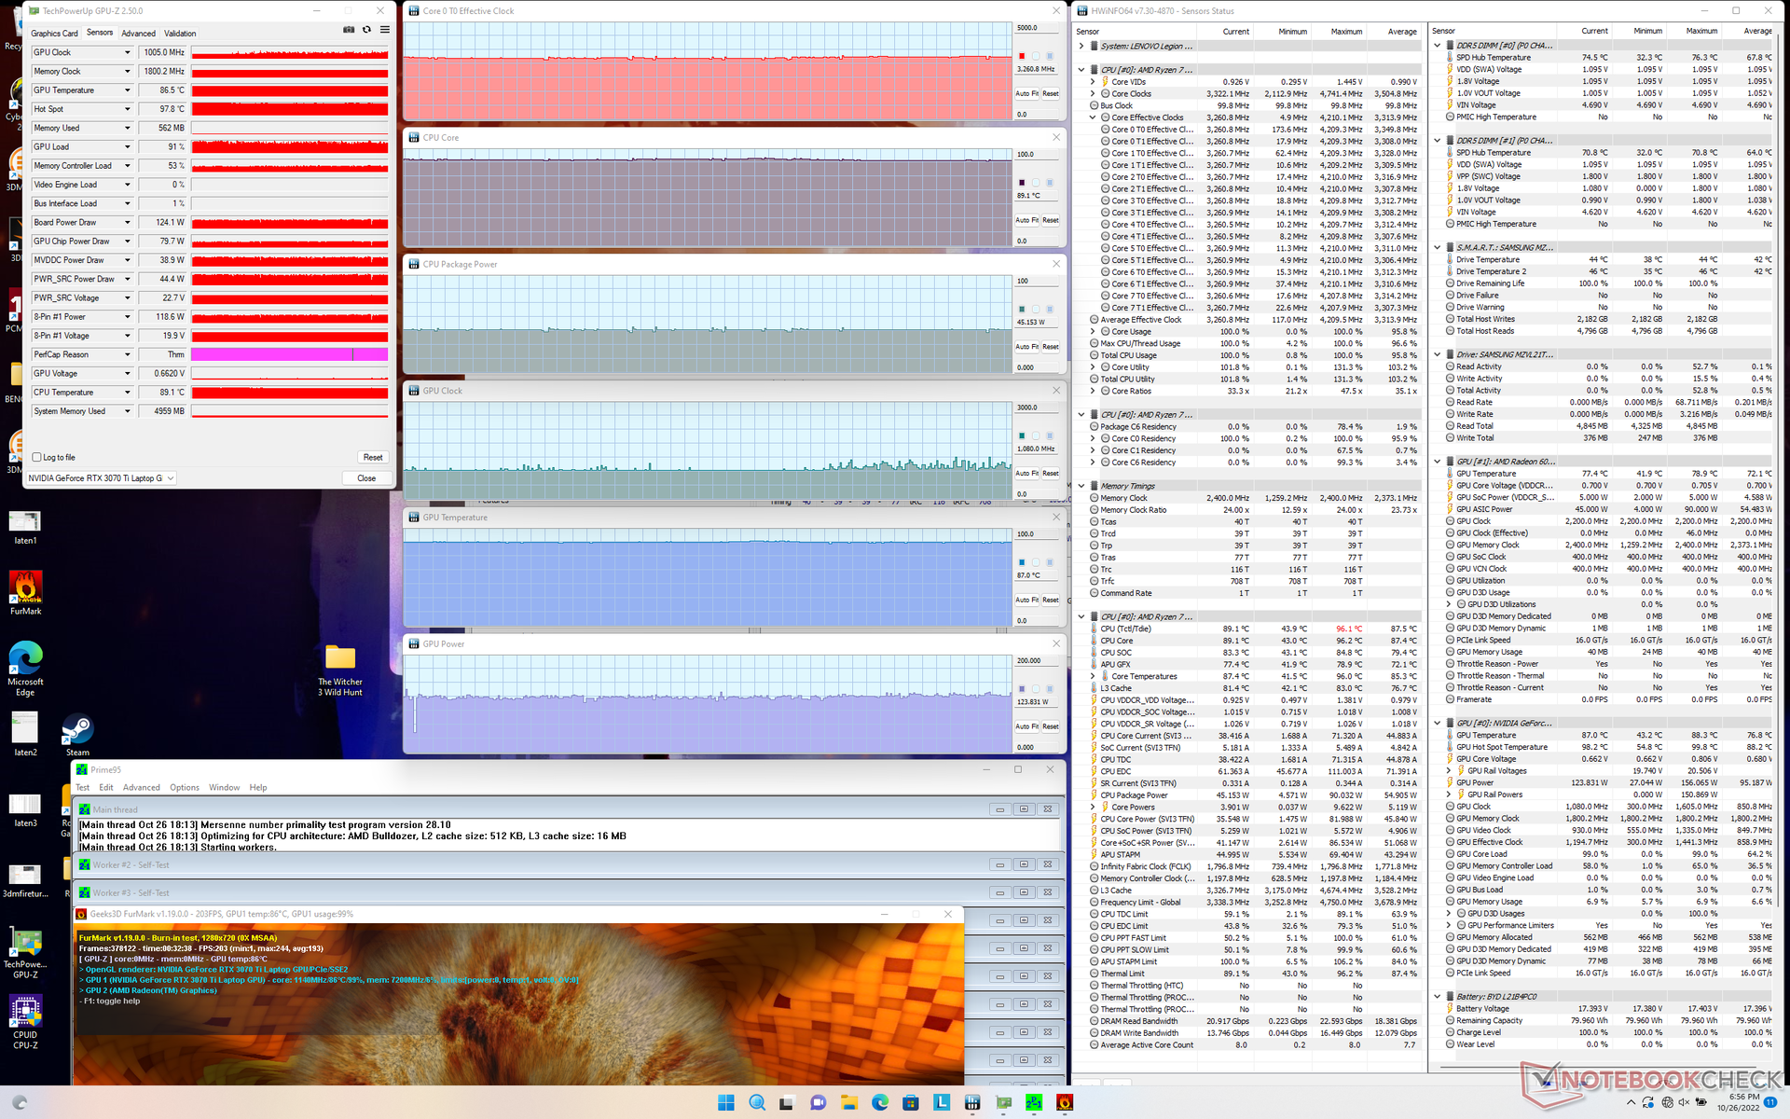Switch to the Graphics Card tab in GPU-Z
1790x1119 pixels.
click(x=54, y=34)
